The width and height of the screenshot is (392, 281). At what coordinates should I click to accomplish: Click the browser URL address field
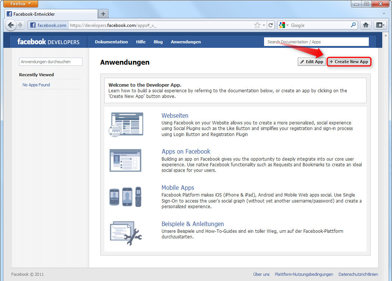(x=160, y=25)
